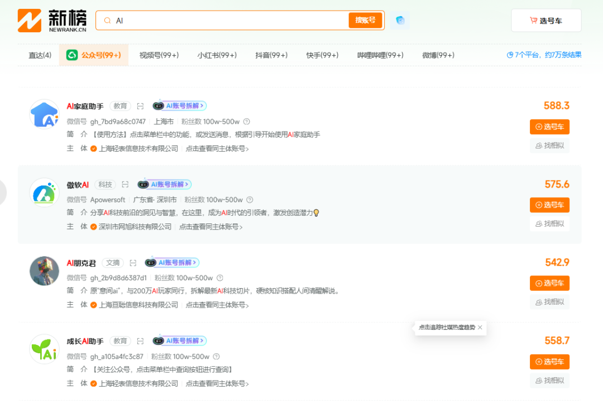Click 找相似 for 傲软AI

[x=549, y=223]
